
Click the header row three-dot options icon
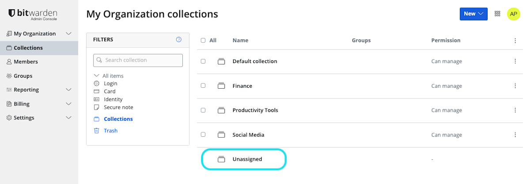[x=515, y=41]
